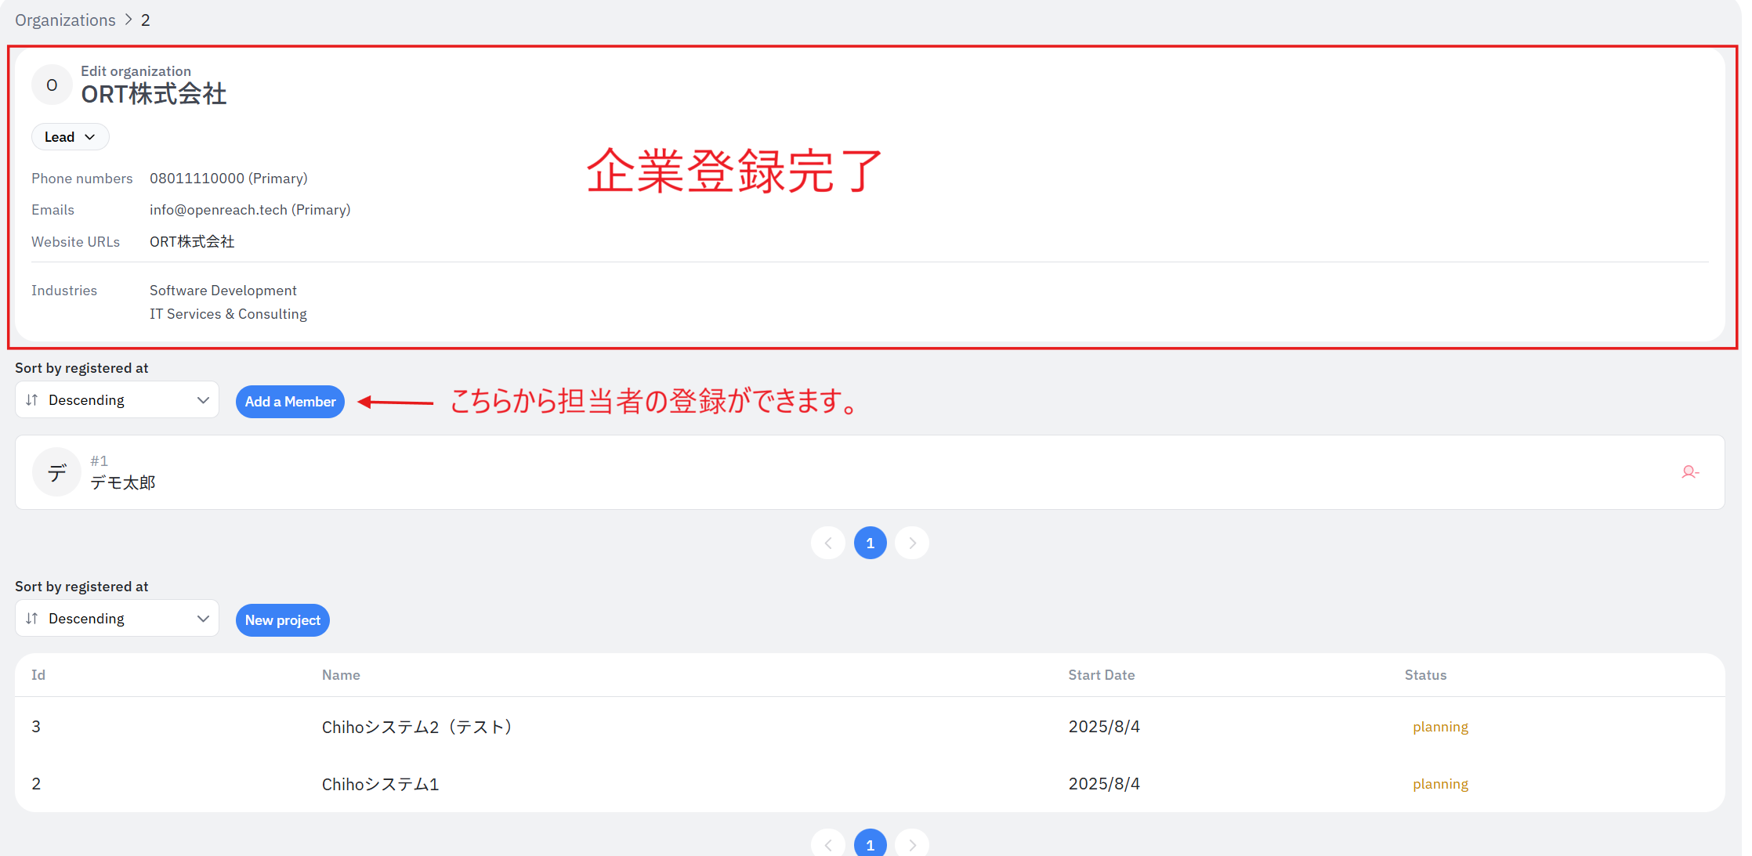1752x856 pixels.
Task: Click the members list next page arrow
Action: click(912, 543)
